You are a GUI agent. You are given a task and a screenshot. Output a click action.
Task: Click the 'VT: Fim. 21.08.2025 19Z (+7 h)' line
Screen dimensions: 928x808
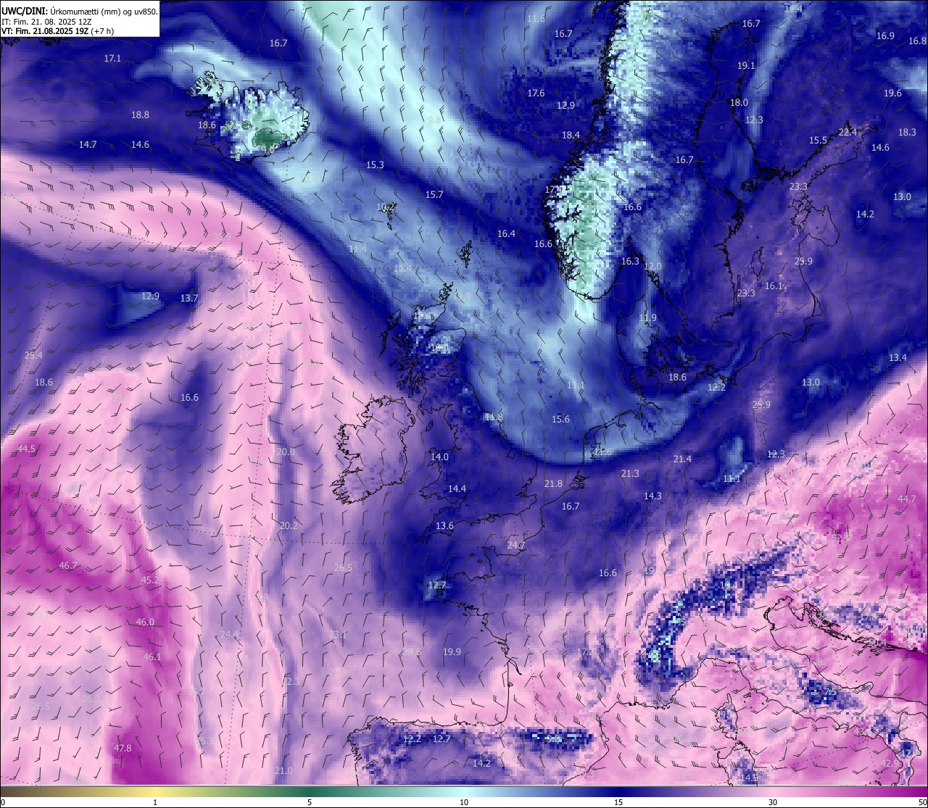[57, 31]
